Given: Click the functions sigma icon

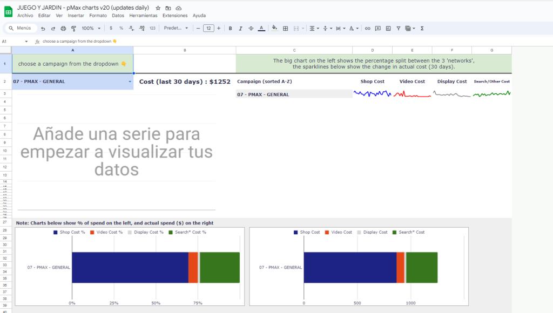Looking at the screenshot, I should [422, 28].
